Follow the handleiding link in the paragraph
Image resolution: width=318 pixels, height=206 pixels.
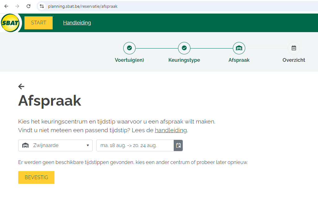point(171,130)
